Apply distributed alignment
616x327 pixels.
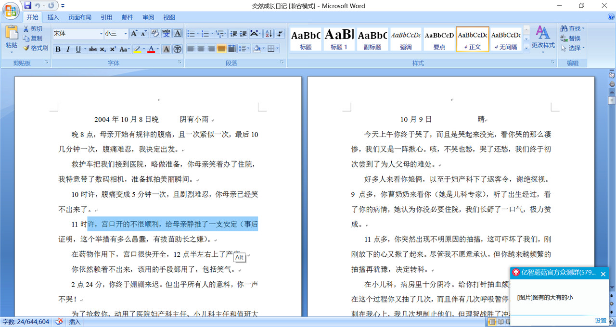[231, 49]
